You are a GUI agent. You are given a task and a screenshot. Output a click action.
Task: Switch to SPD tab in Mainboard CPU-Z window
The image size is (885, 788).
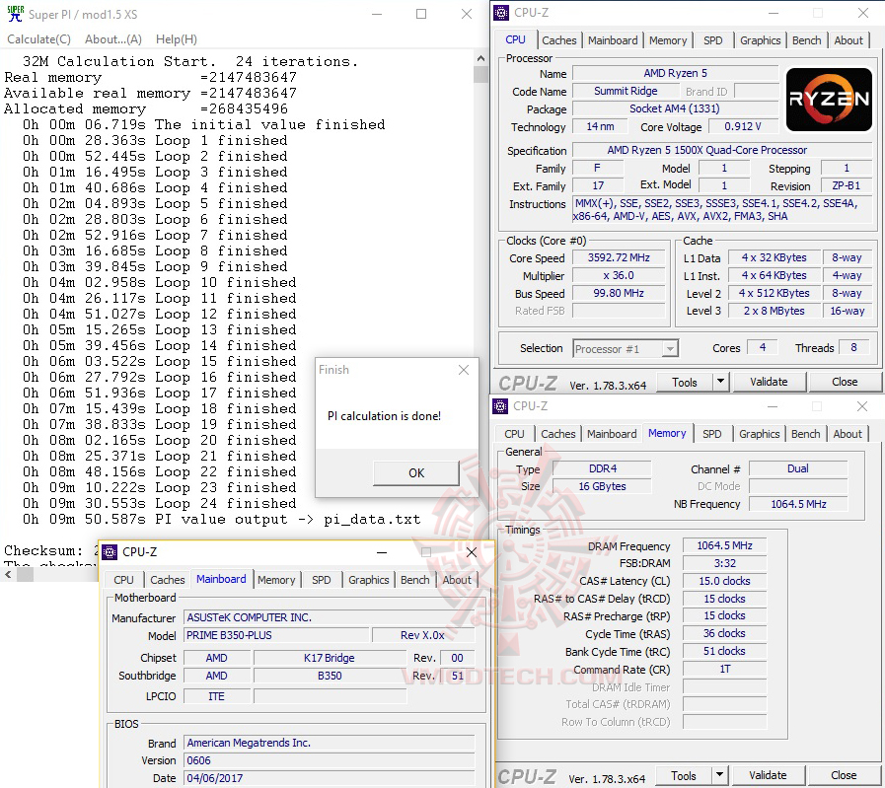(x=322, y=580)
